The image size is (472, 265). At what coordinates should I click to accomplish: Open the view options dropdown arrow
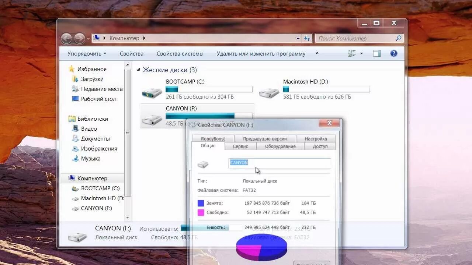tap(361, 53)
